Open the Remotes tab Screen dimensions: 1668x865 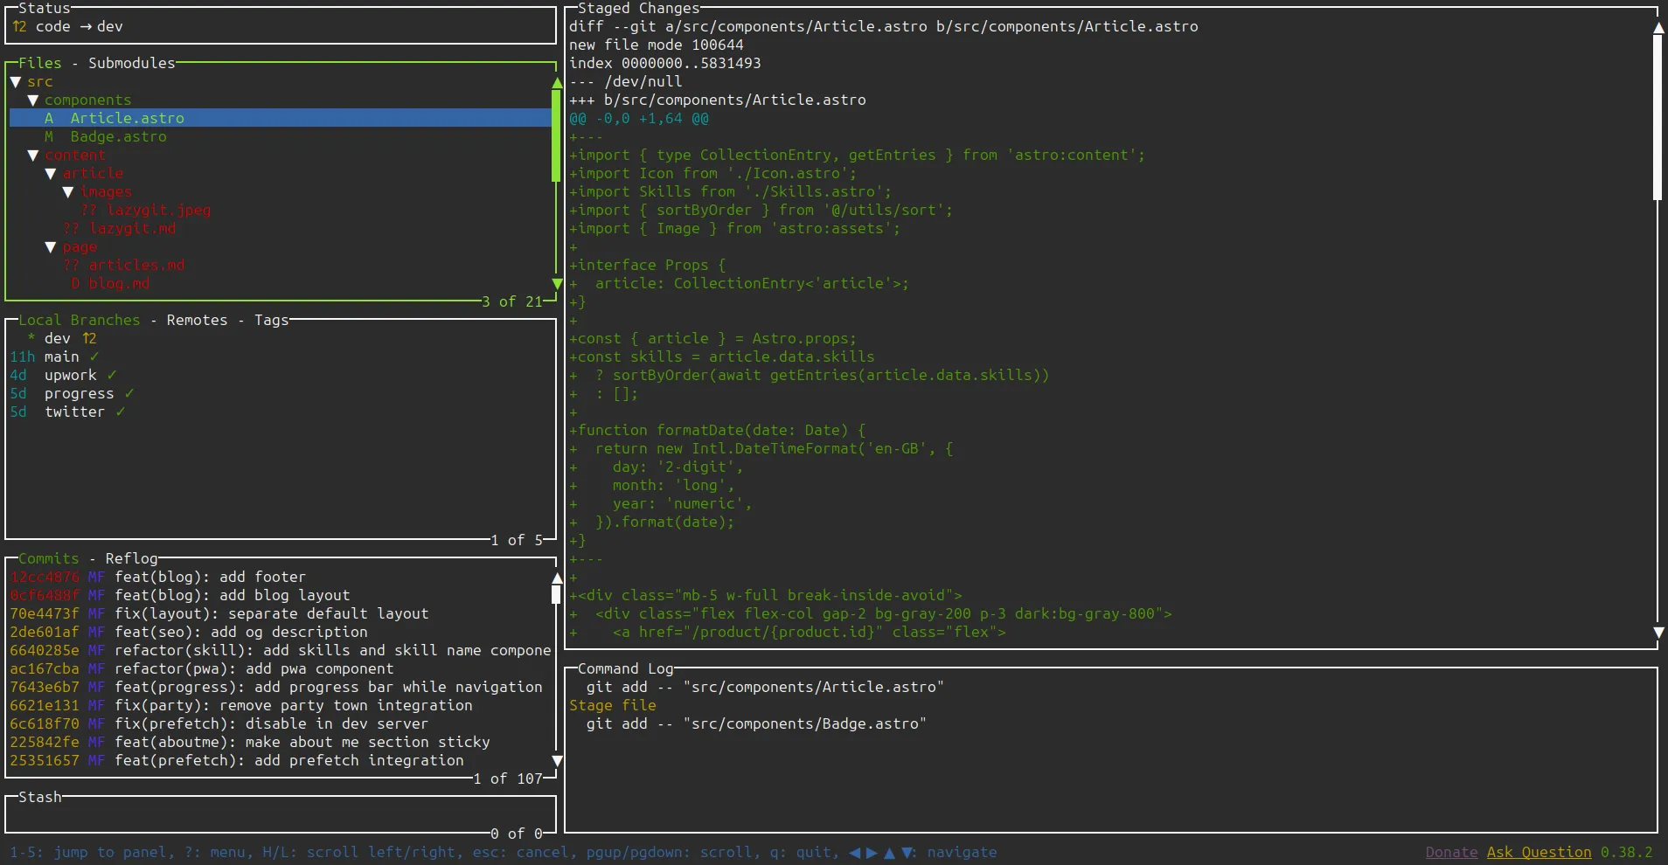(x=197, y=321)
